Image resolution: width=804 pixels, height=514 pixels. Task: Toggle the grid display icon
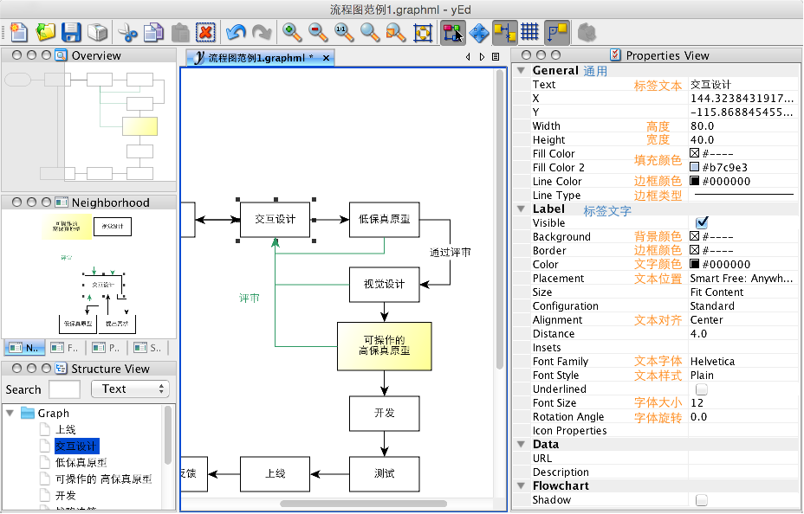(x=528, y=33)
